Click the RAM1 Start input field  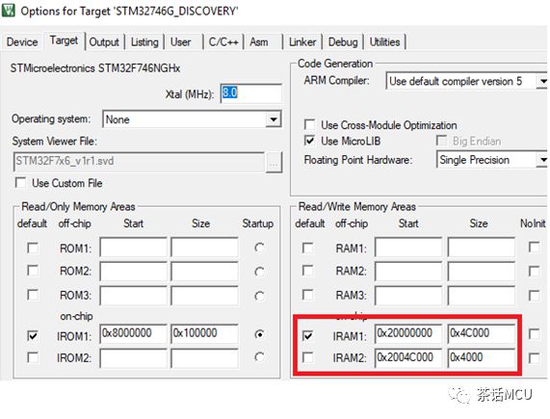point(408,248)
